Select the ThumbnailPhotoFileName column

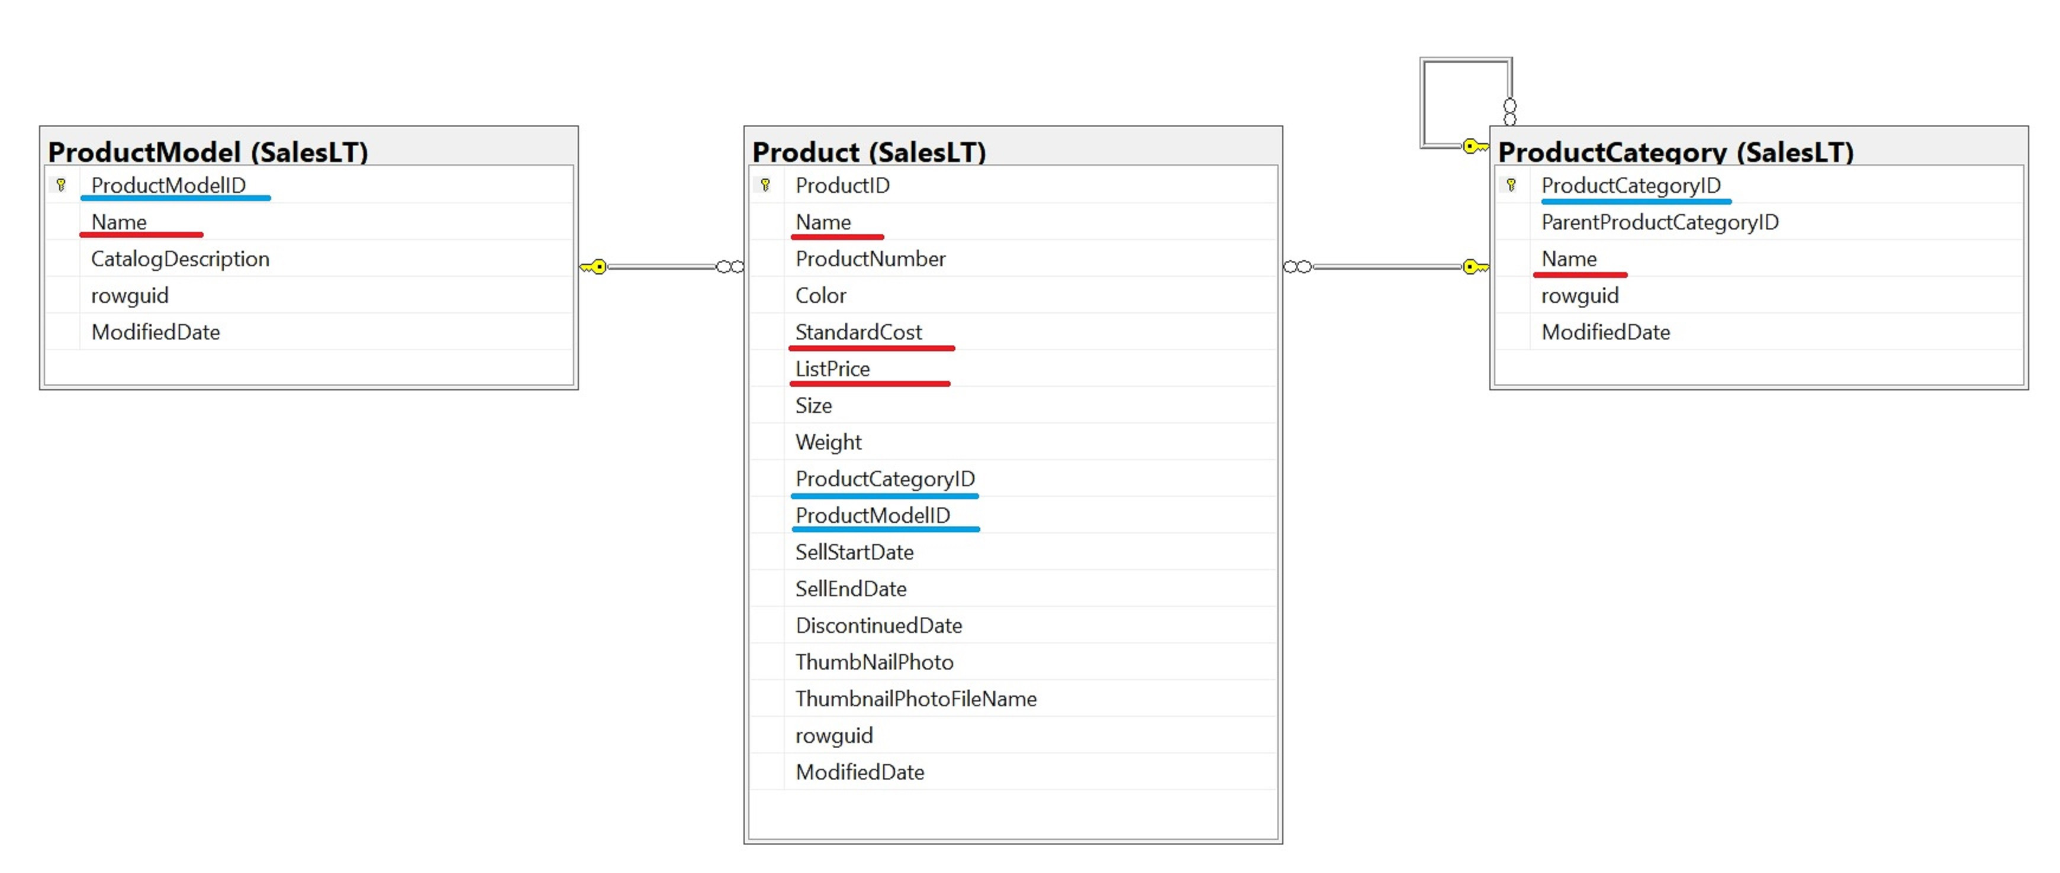[916, 699]
